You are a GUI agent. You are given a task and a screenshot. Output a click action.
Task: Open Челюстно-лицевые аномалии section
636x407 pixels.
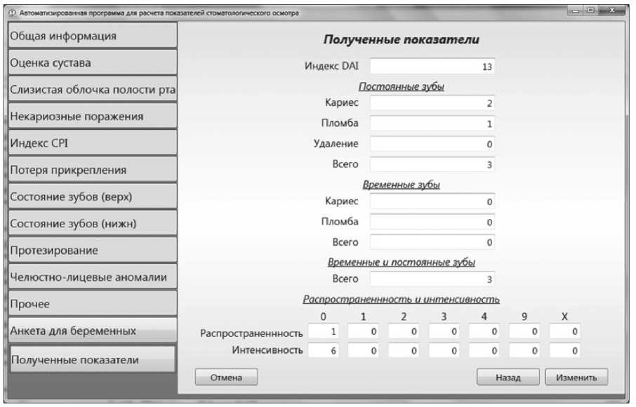(x=93, y=276)
